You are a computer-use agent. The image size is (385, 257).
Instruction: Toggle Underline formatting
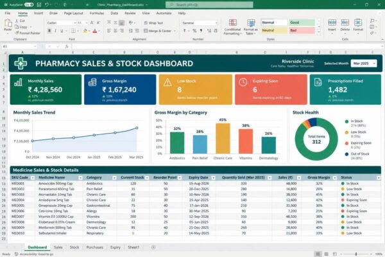62,31
